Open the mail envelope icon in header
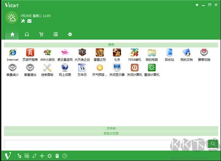Screen dimensions: 221x161 29,21
